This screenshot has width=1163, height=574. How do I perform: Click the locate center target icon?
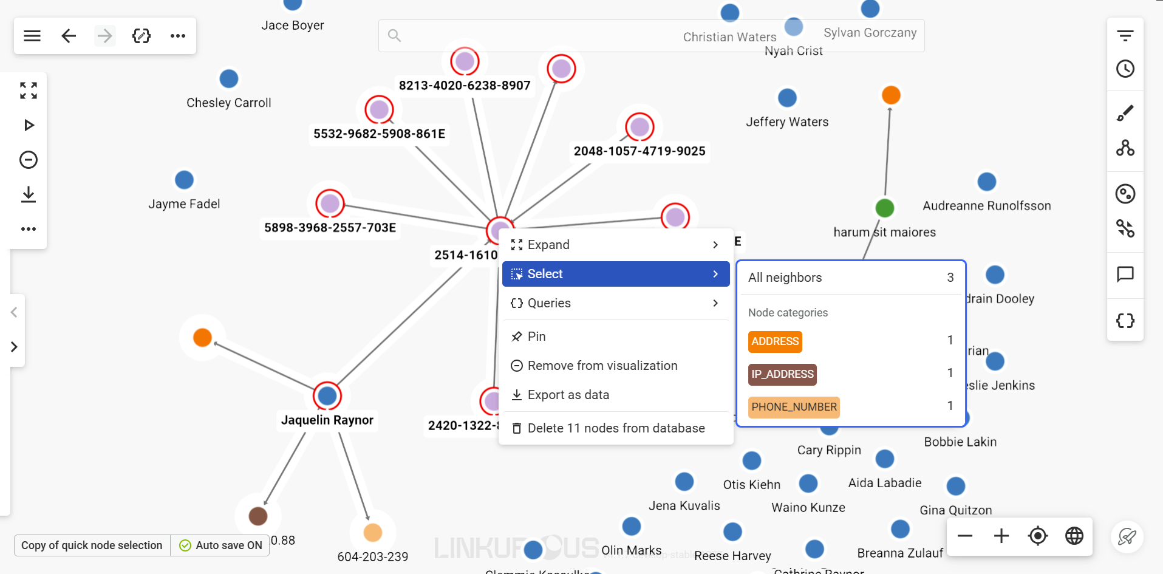1037,536
